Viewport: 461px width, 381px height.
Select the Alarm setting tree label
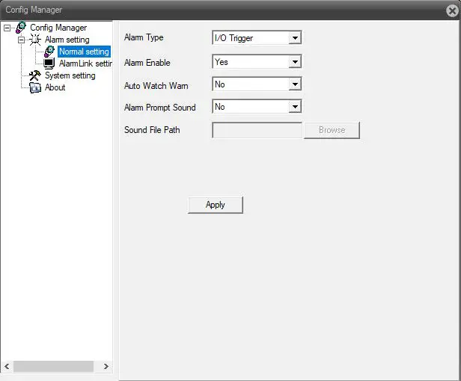pyautogui.click(x=67, y=40)
